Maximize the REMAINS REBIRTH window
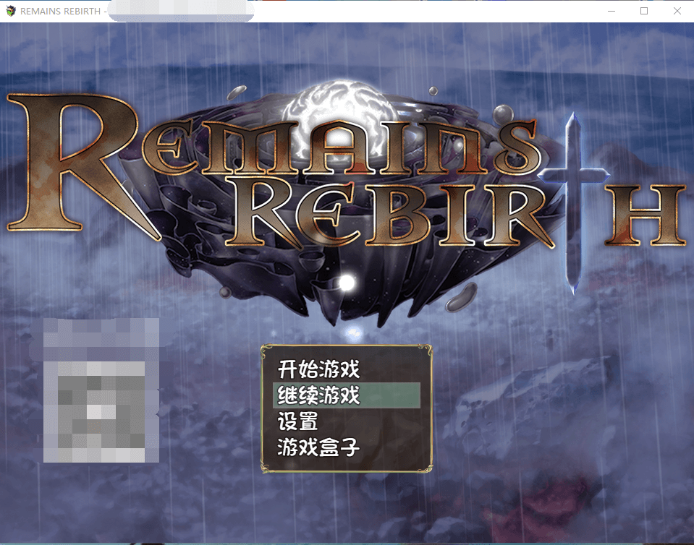The image size is (694, 545). click(644, 11)
